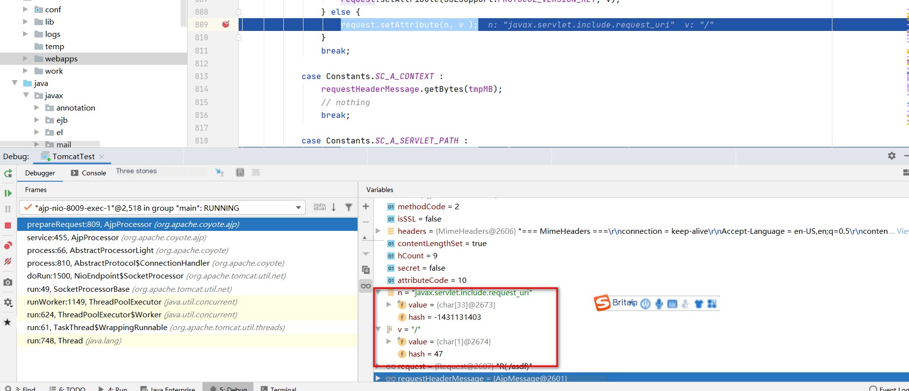Resume program execution

click(x=8, y=193)
